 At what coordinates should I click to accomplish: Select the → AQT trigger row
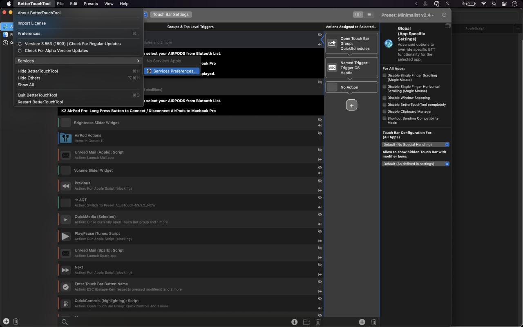[191, 202]
